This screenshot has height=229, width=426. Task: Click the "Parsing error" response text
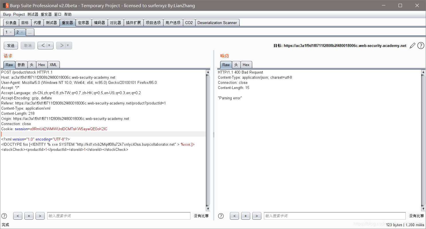[230, 98]
